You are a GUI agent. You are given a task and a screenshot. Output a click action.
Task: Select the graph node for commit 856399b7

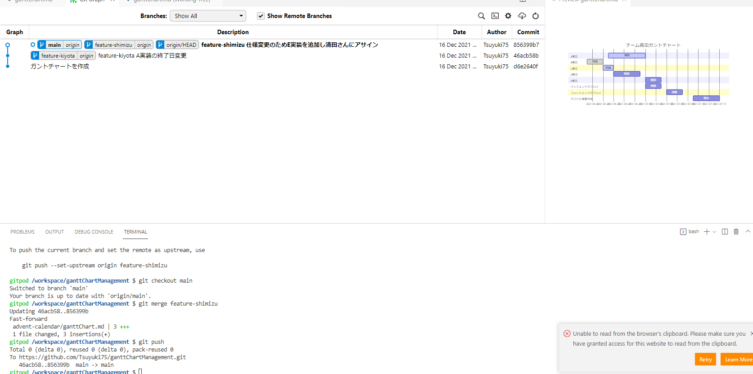click(8, 45)
